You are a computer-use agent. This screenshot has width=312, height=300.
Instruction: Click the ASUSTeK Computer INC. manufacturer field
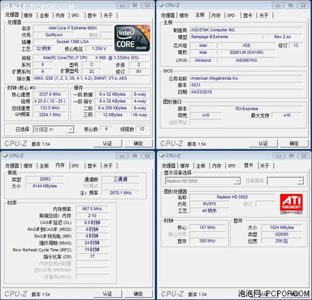[246, 30]
